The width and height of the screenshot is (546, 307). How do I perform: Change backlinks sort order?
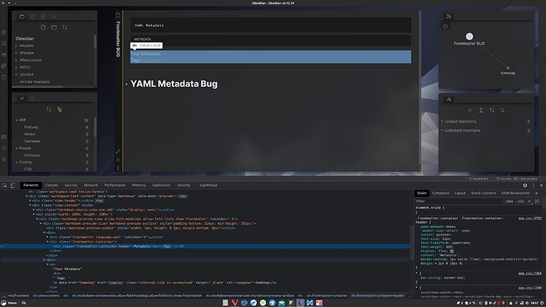coord(491,110)
